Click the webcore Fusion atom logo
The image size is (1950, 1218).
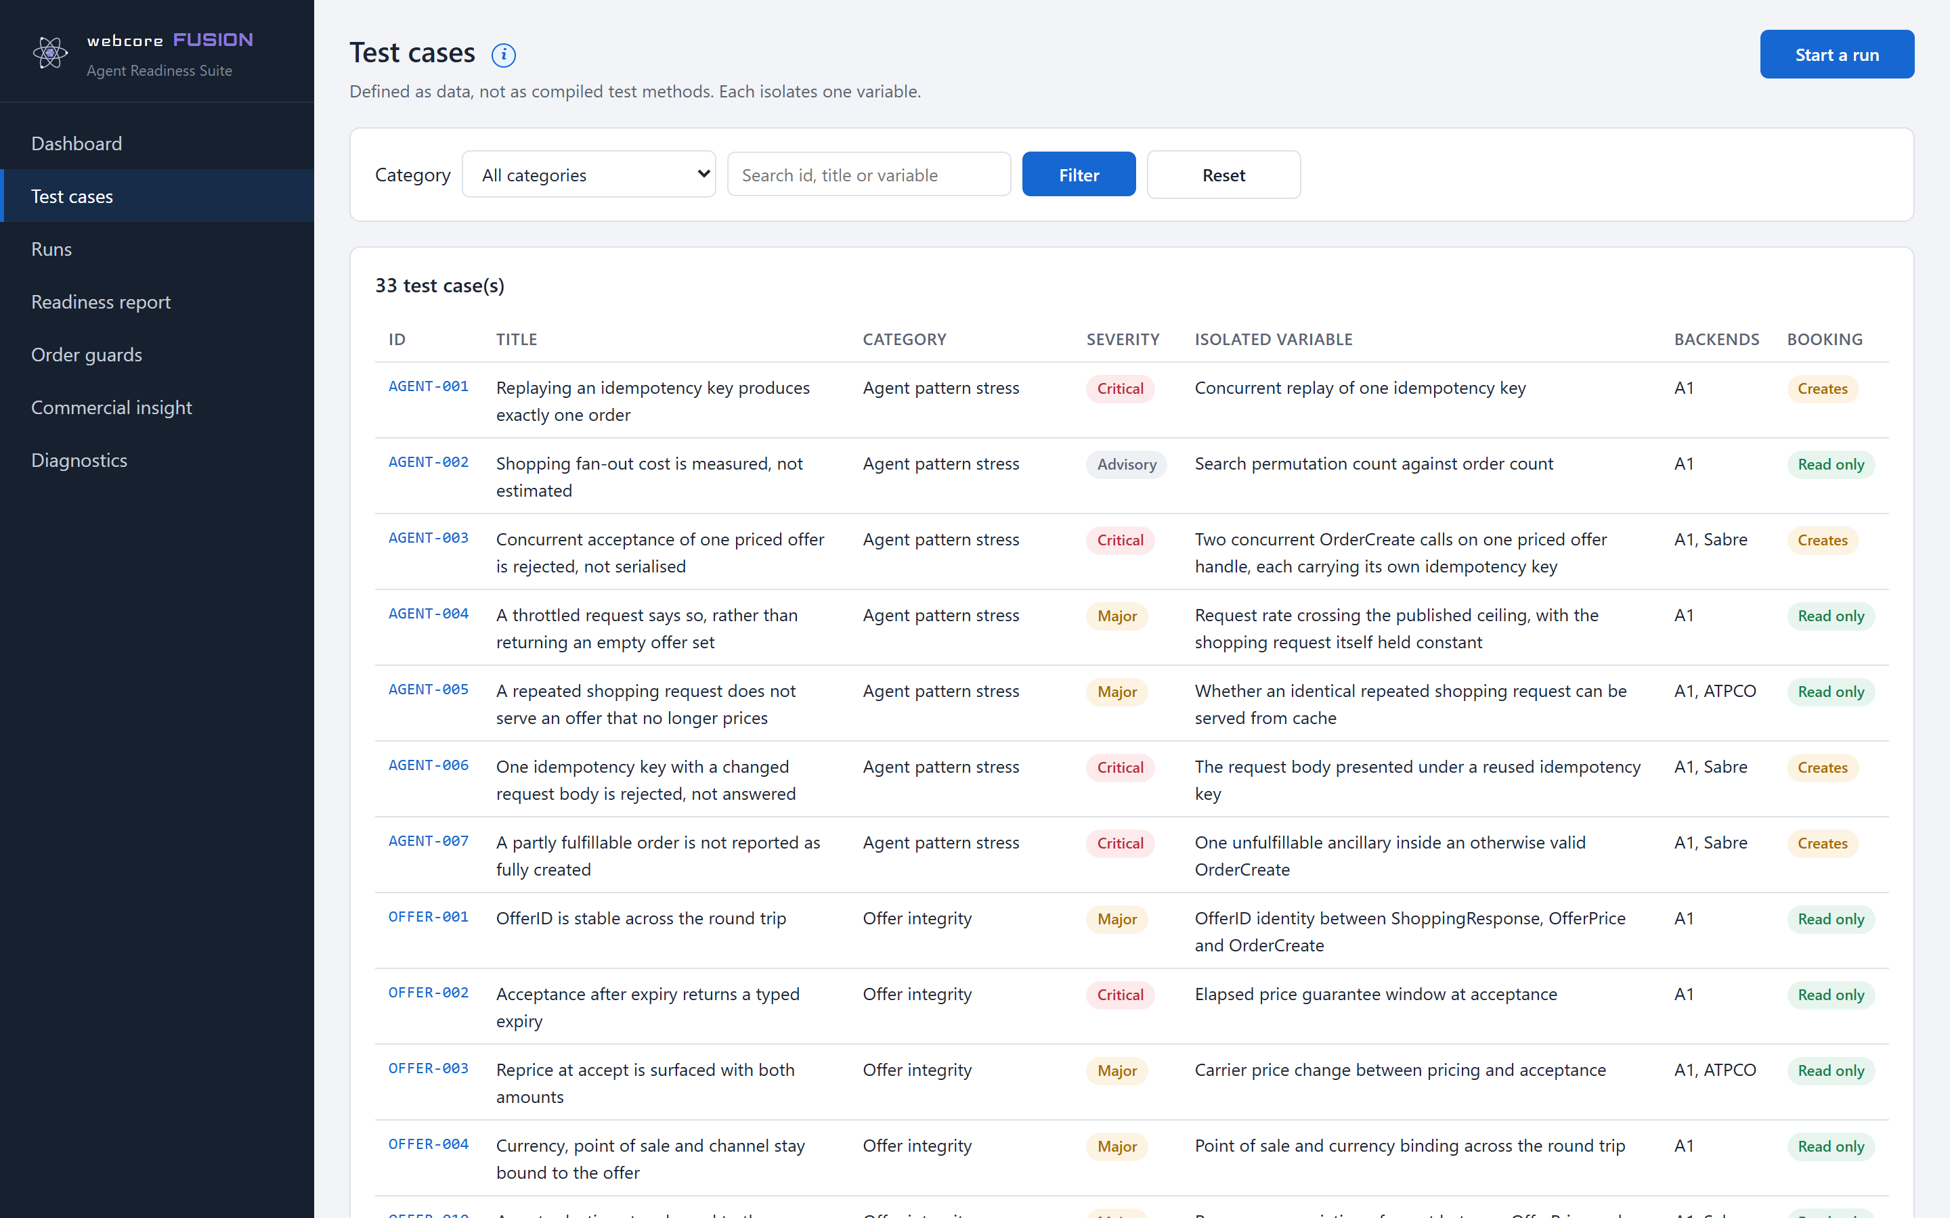click(x=50, y=53)
